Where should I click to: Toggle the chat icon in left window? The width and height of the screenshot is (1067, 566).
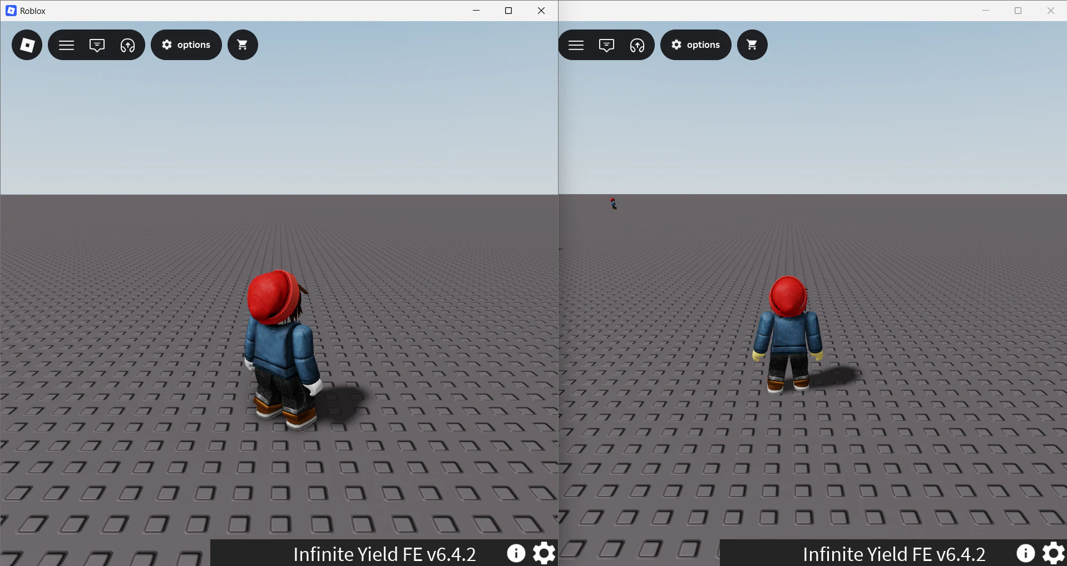97,45
